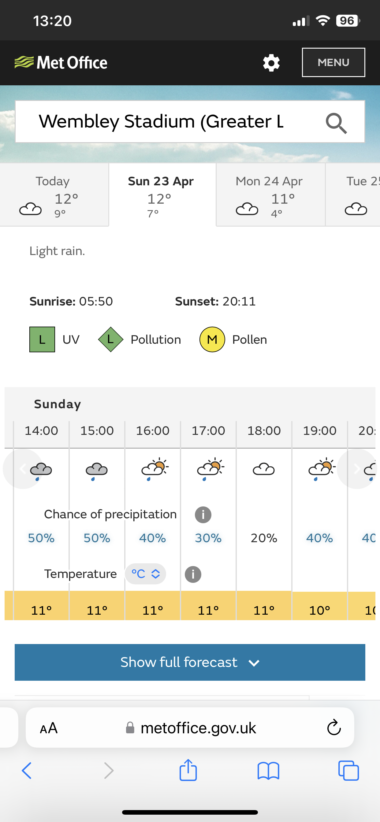Tap the green UV L badge
This screenshot has height=822, width=380.
[42, 339]
